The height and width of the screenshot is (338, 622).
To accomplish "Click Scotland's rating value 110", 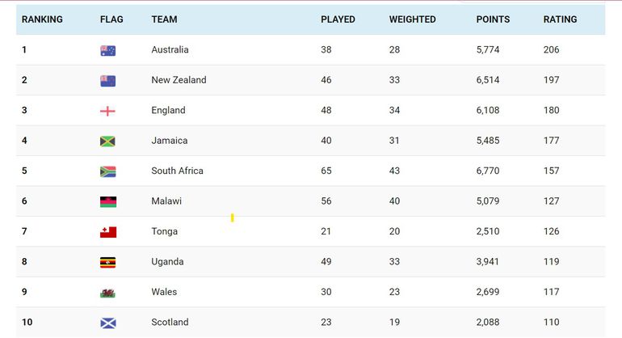I will pyautogui.click(x=551, y=323).
